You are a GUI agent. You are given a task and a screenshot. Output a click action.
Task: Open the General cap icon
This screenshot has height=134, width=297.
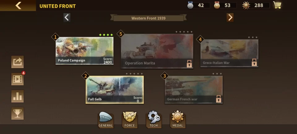106,119
